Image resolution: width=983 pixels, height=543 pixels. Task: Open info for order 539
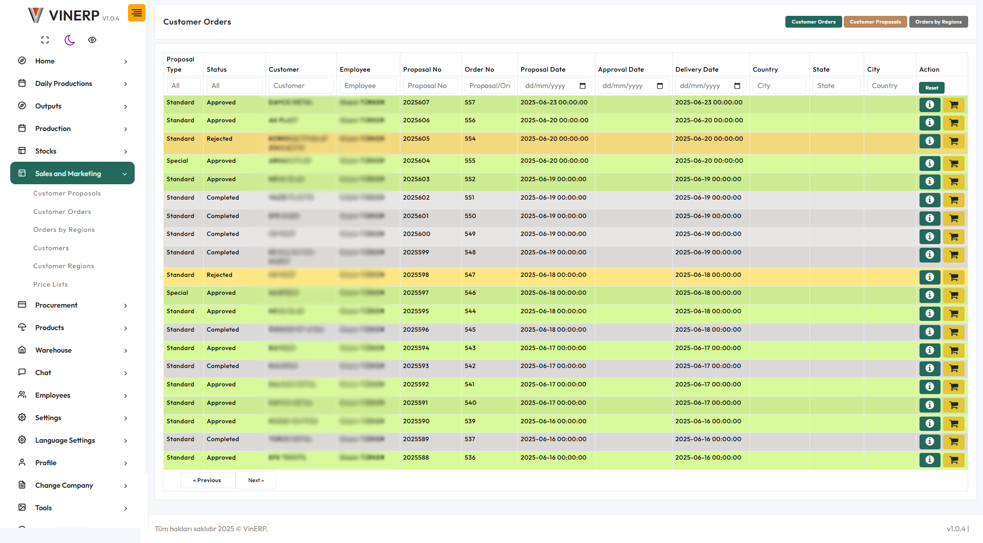[x=930, y=424]
